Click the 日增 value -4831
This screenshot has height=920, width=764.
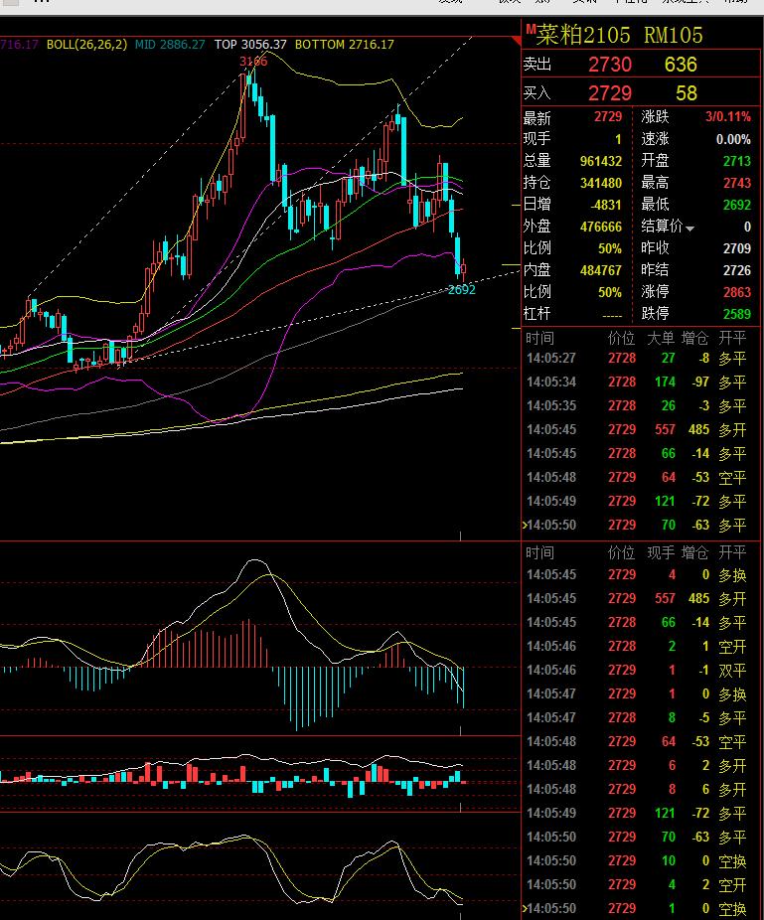(605, 205)
